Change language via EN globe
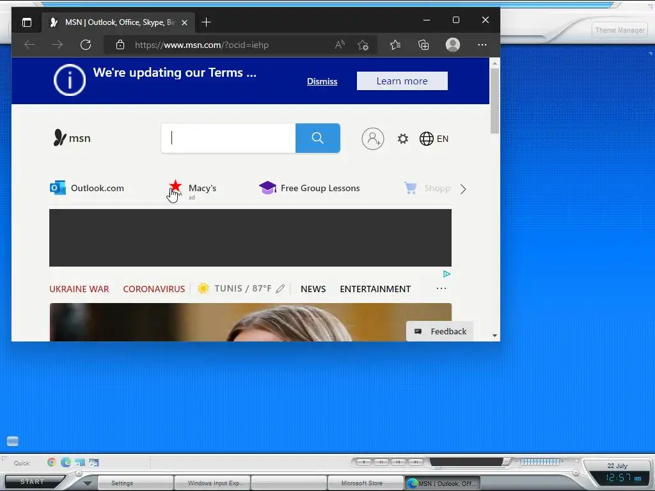Screen dimensions: 655x491 coord(434,139)
